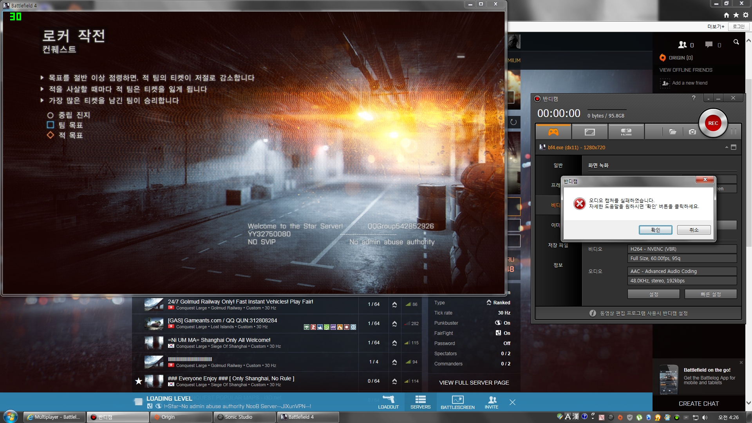Open Bandicam 정보 tab
752x423 pixels.
point(558,265)
